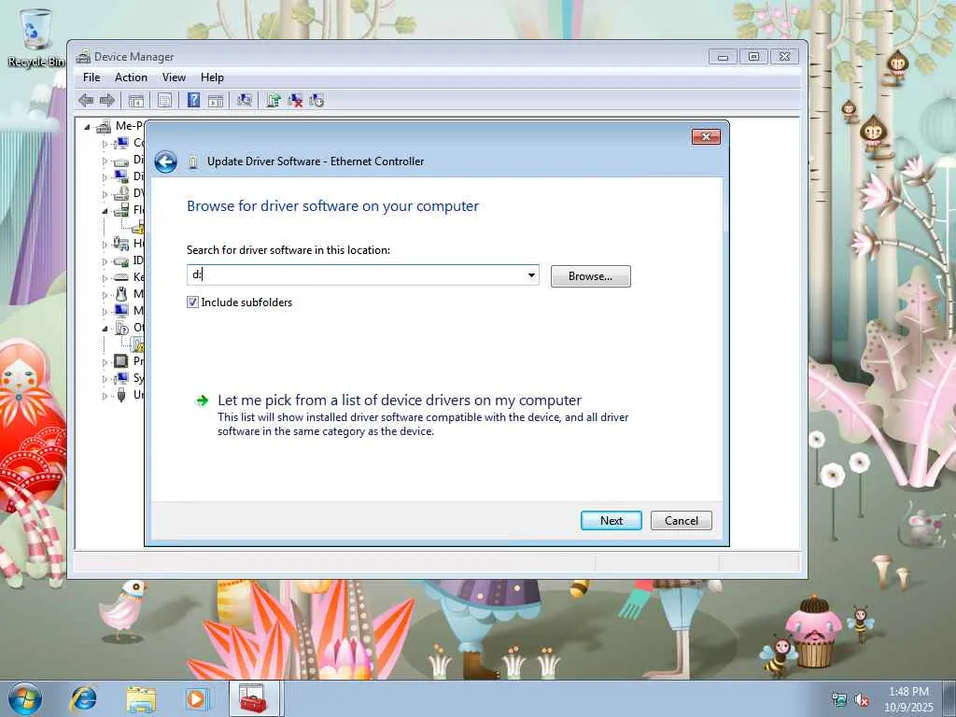Click the Show desktop strip beside the clock
956x717 pixels.
(951, 698)
